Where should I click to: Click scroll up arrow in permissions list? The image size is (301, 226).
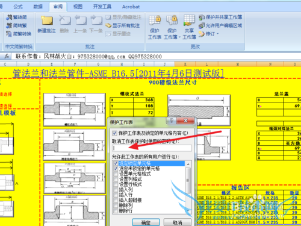click(x=188, y=164)
